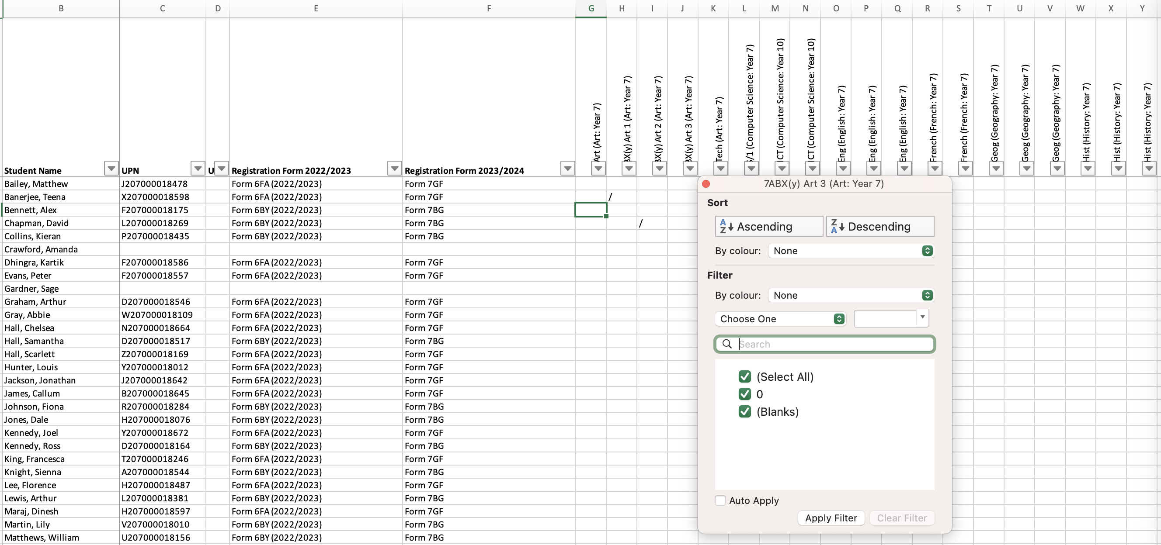The width and height of the screenshot is (1161, 545).
Task: Click into the filter Search field
Action: pos(834,344)
